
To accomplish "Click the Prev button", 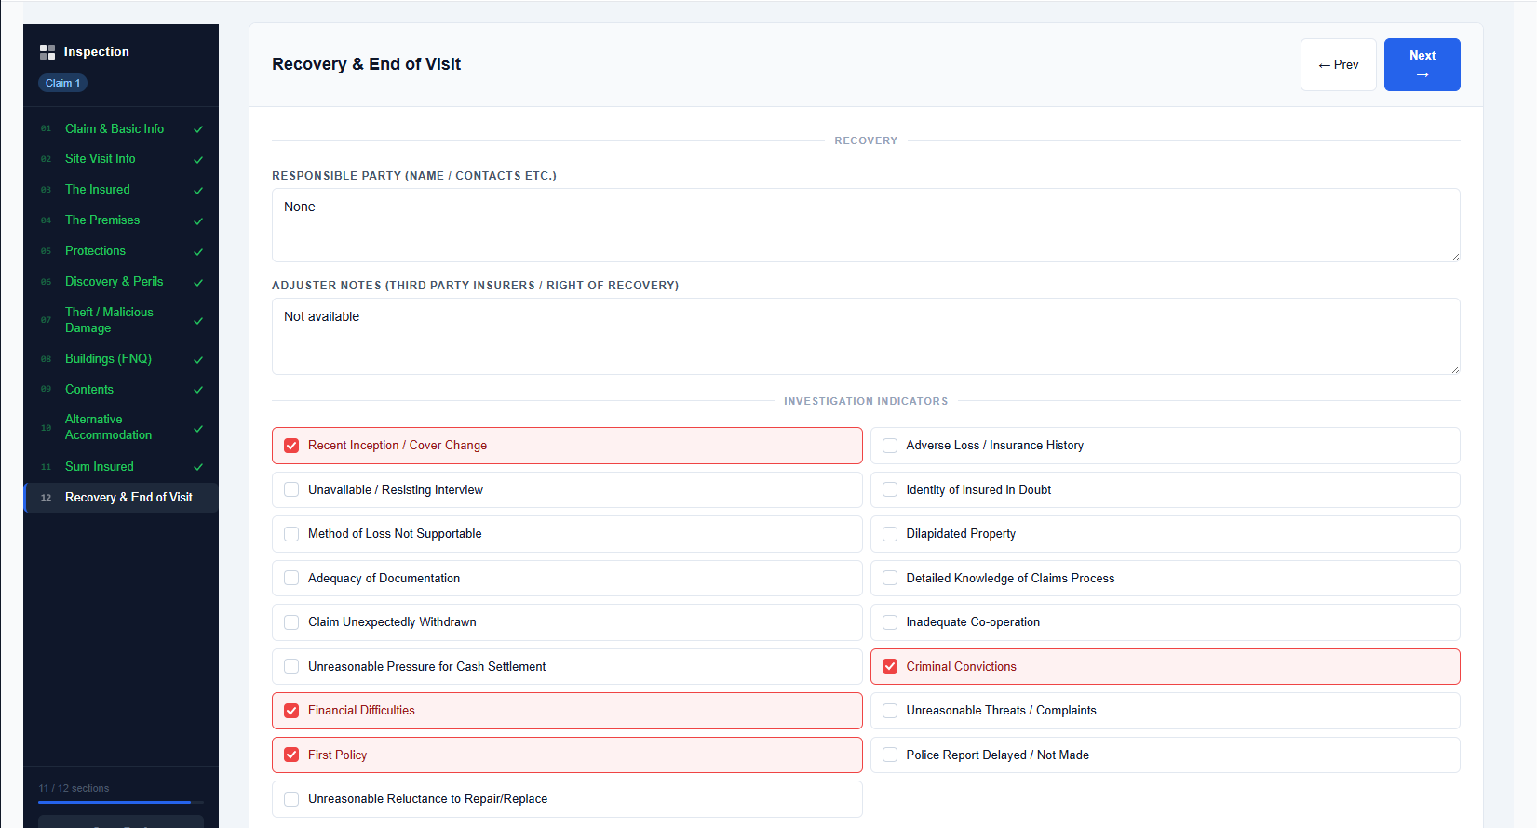I will [1339, 65].
